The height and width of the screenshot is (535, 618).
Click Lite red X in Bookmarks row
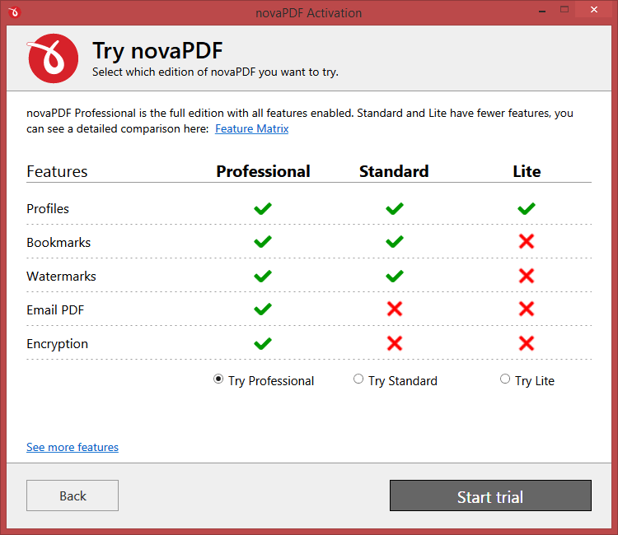click(527, 241)
